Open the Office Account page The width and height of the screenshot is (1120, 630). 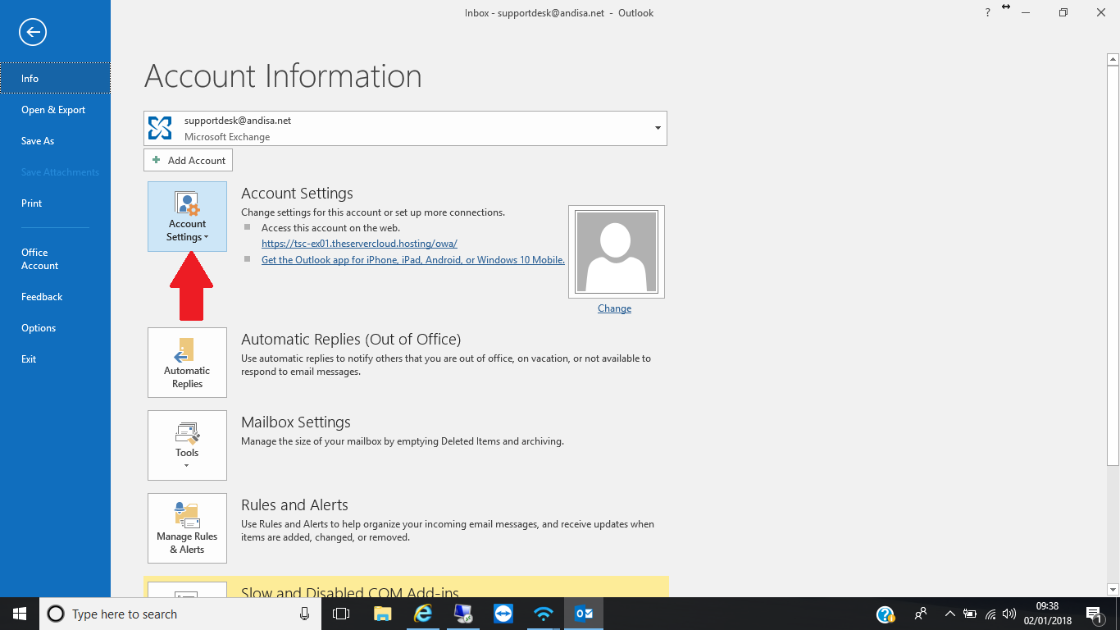click(55, 259)
